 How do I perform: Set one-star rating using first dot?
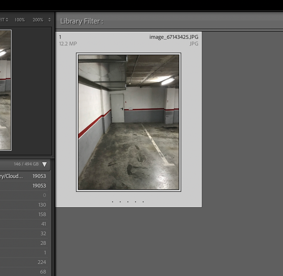pyautogui.click(x=112, y=202)
